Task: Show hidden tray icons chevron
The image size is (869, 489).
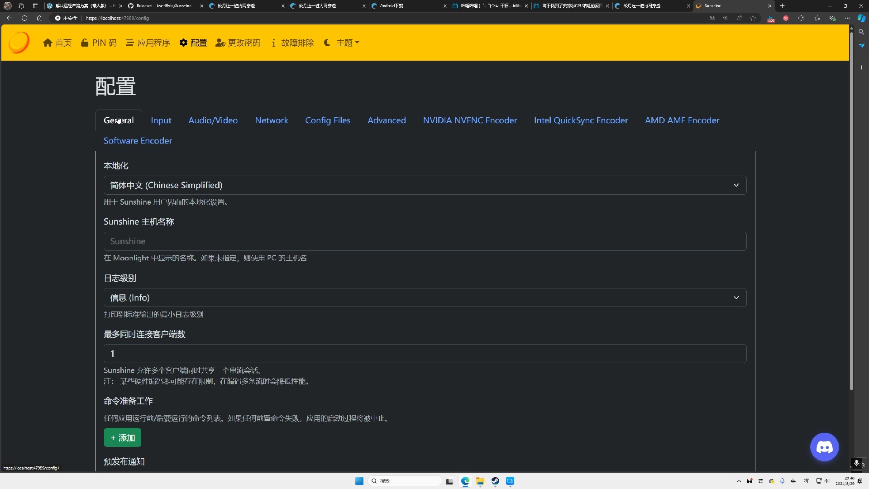Action: (739, 481)
